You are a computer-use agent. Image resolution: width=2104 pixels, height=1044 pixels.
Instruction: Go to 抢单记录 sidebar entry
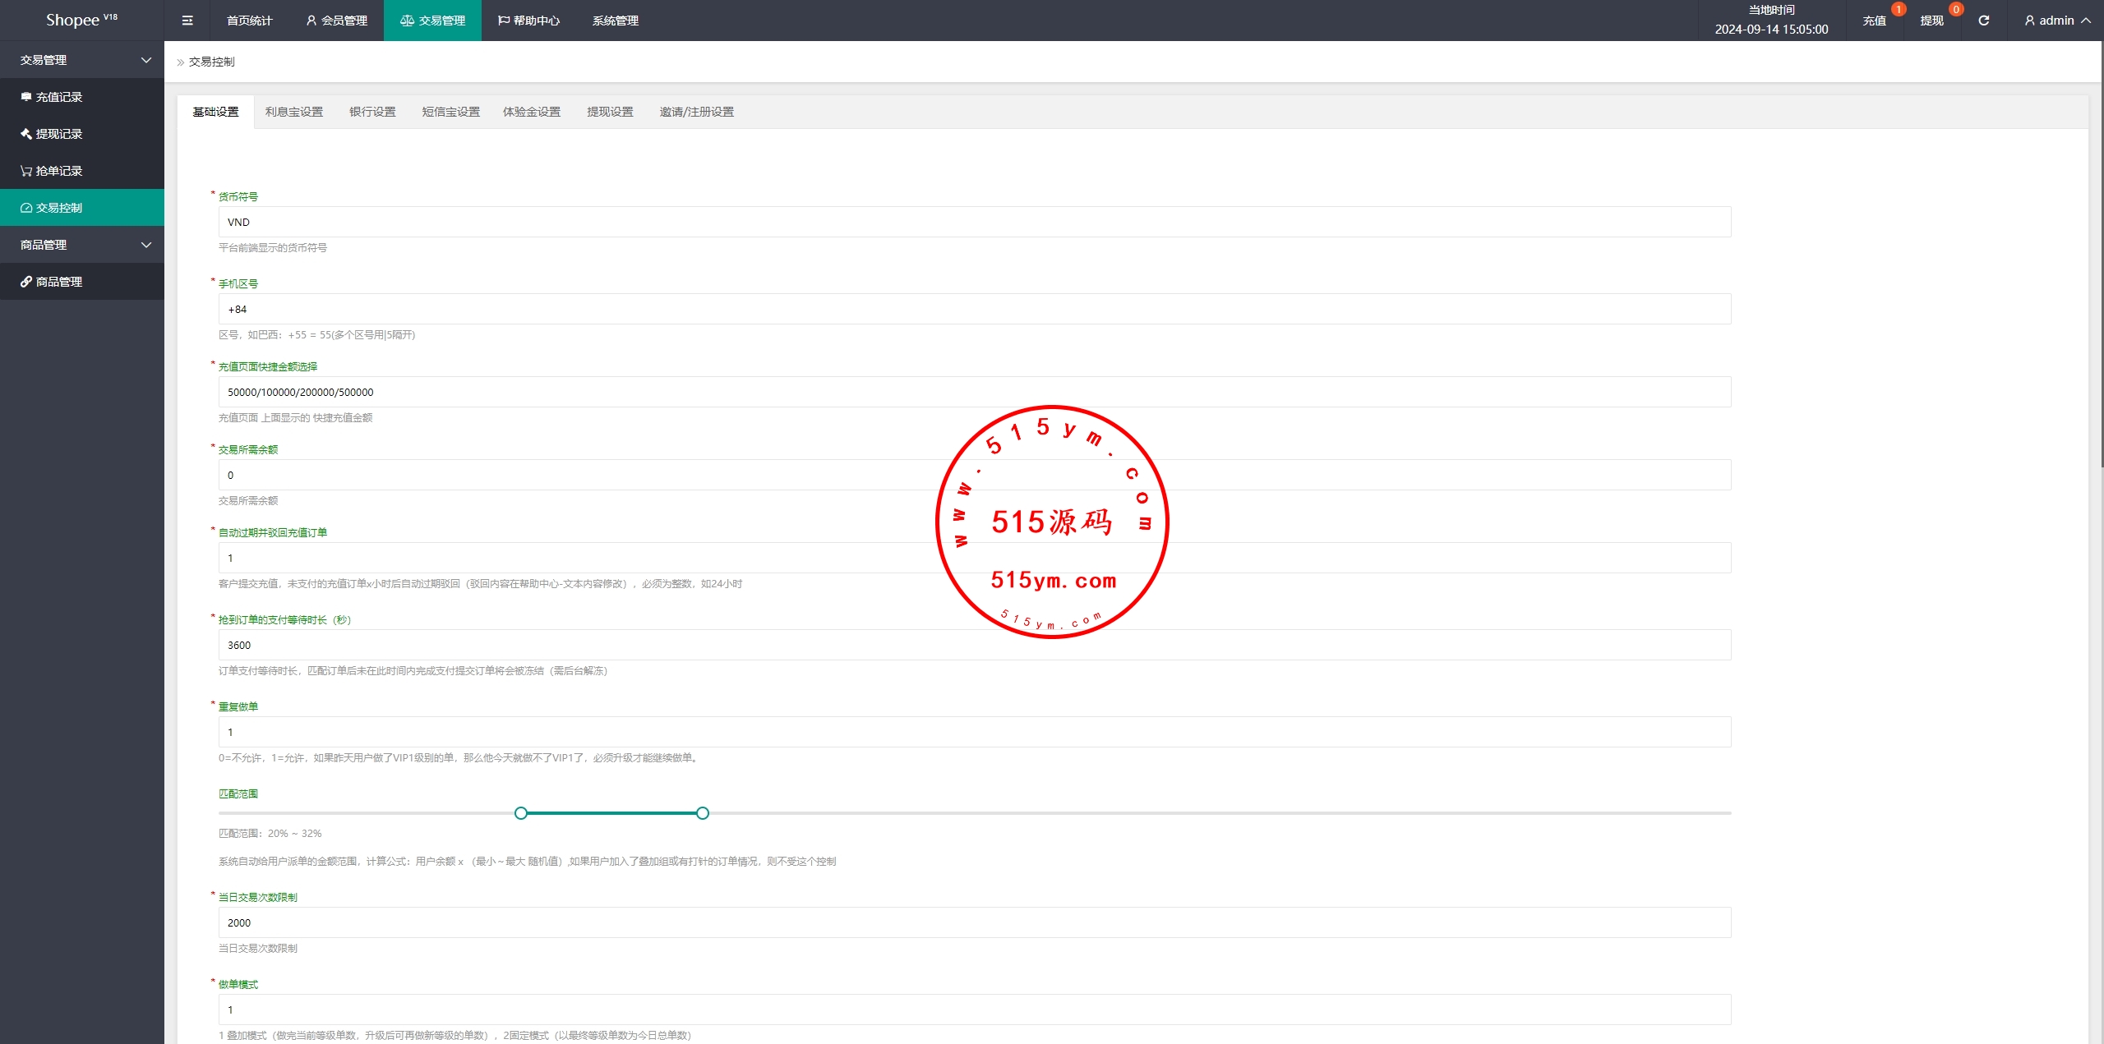click(x=59, y=171)
